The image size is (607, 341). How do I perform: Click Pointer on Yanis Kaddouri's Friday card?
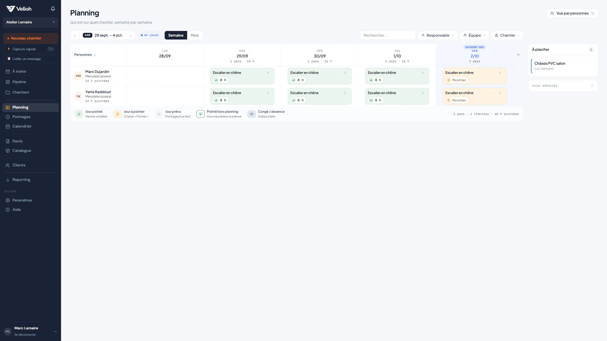[x=457, y=100]
